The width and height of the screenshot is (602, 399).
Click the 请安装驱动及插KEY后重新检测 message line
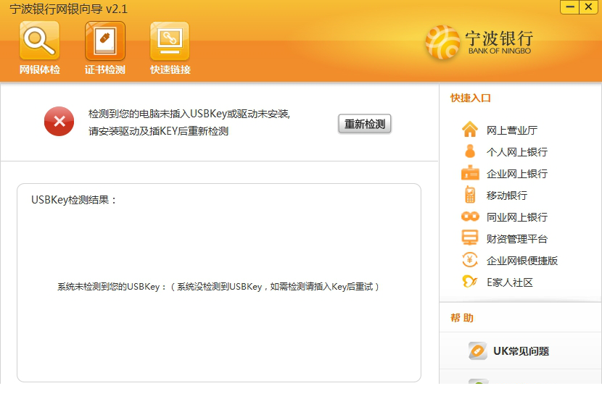pos(158,131)
